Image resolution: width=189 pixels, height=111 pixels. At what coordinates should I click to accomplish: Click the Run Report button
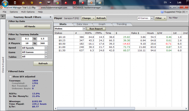pos(96,29)
